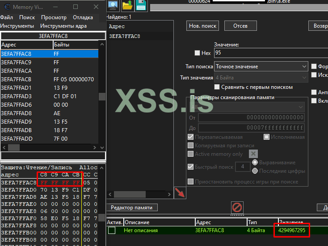
Task: Open the Поиск menu
Action: (x=27, y=17)
